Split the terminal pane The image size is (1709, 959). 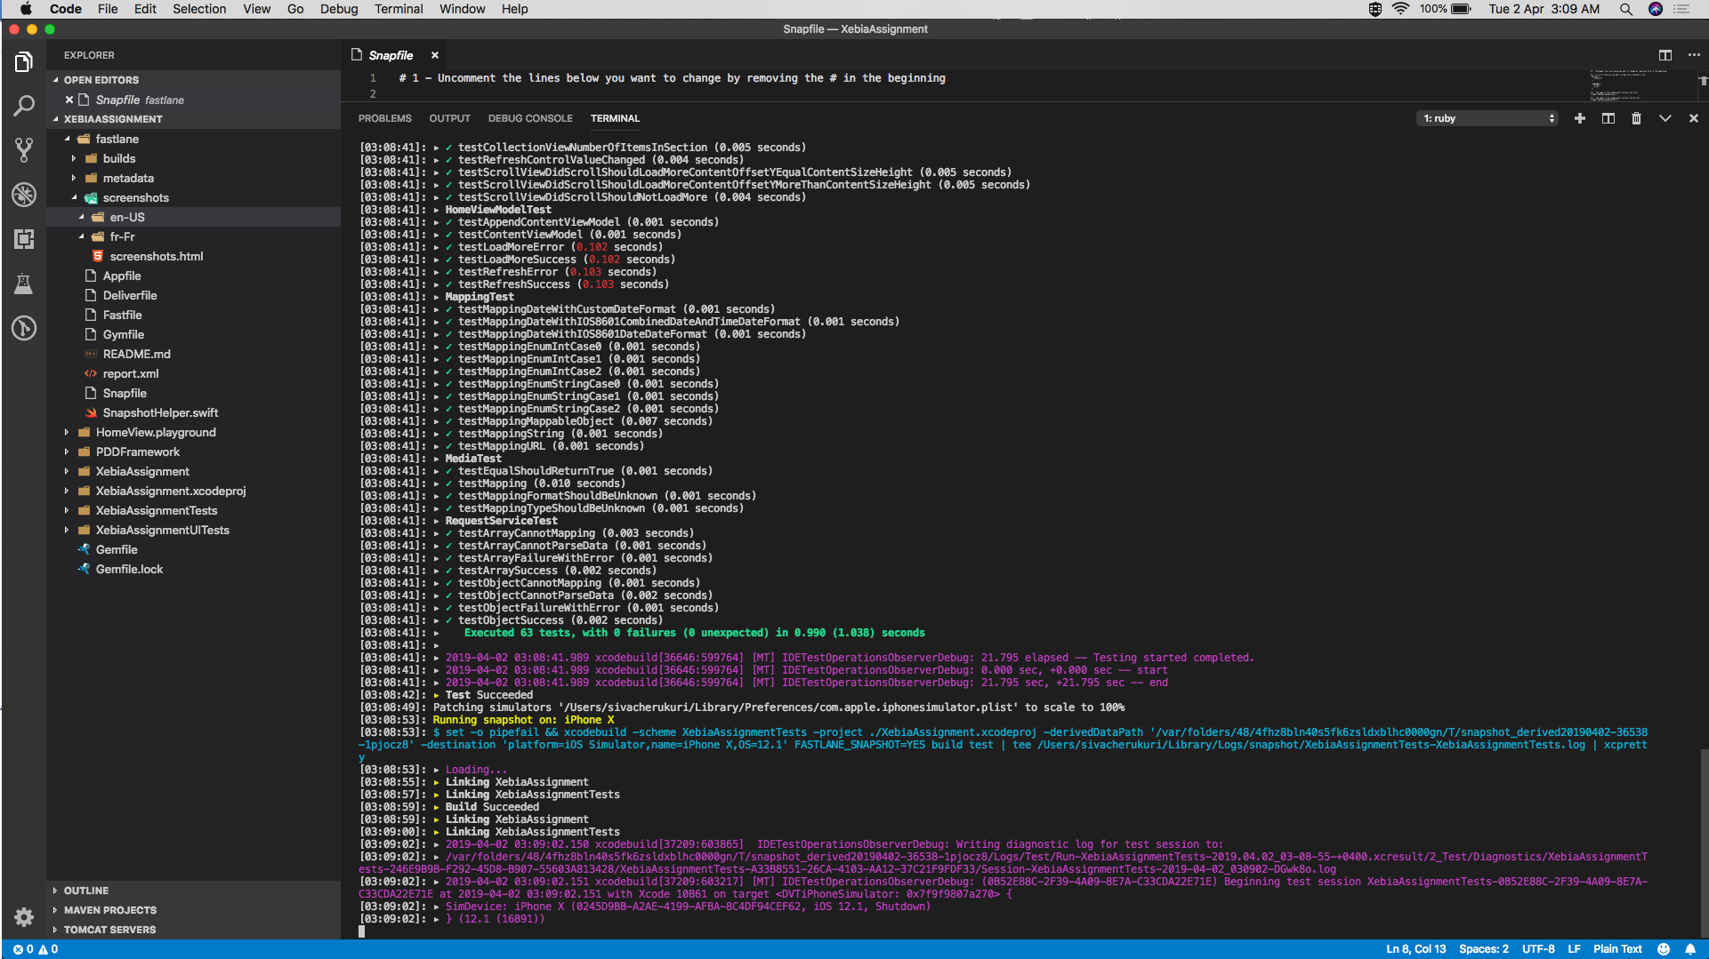(1608, 118)
